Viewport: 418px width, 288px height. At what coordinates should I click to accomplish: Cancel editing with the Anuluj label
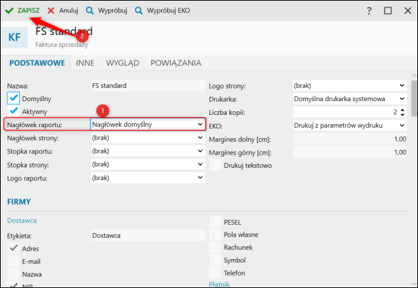pyautogui.click(x=69, y=10)
